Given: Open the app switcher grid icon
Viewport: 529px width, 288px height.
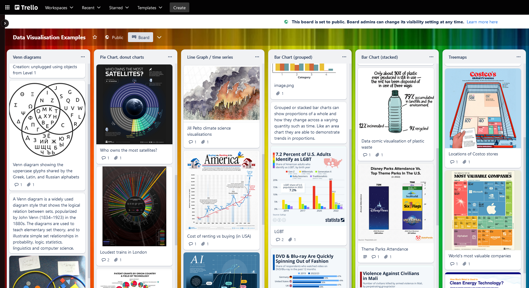Looking at the screenshot, I should pyautogui.click(x=7, y=7).
